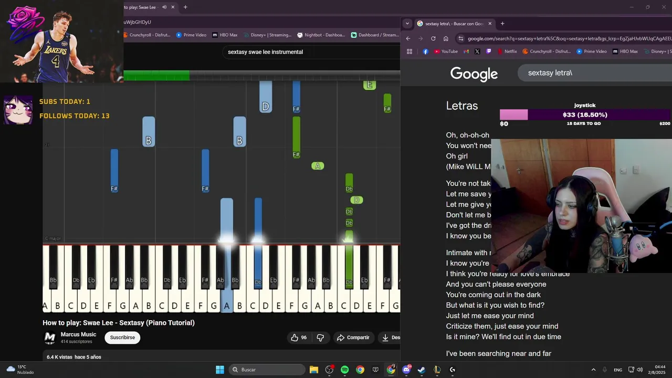Open the Marcus Music channel name
Viewport: 672px width, 378px height.
[x=78, y=334]
